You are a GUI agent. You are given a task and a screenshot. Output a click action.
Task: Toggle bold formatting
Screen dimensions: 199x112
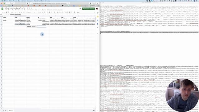point(39,12)
